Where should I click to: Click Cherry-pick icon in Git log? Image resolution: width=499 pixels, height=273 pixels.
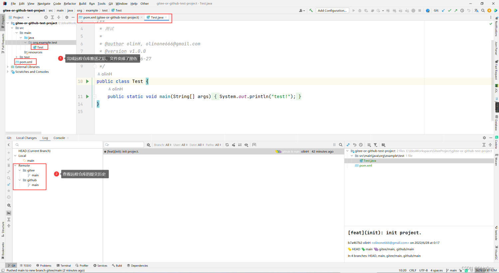tap(234, 145)
